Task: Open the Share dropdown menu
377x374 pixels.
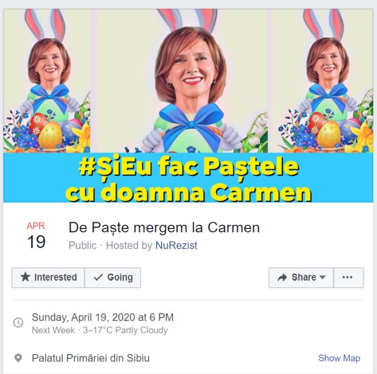Action: click(x=301, y=278)
